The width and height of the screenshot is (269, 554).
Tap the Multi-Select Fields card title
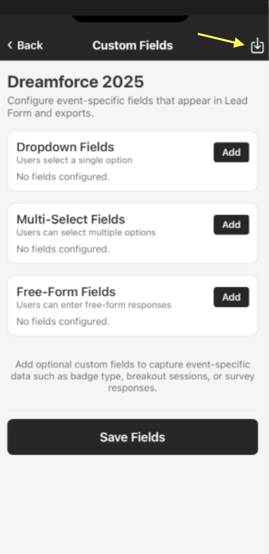click(x=71, y=219)
